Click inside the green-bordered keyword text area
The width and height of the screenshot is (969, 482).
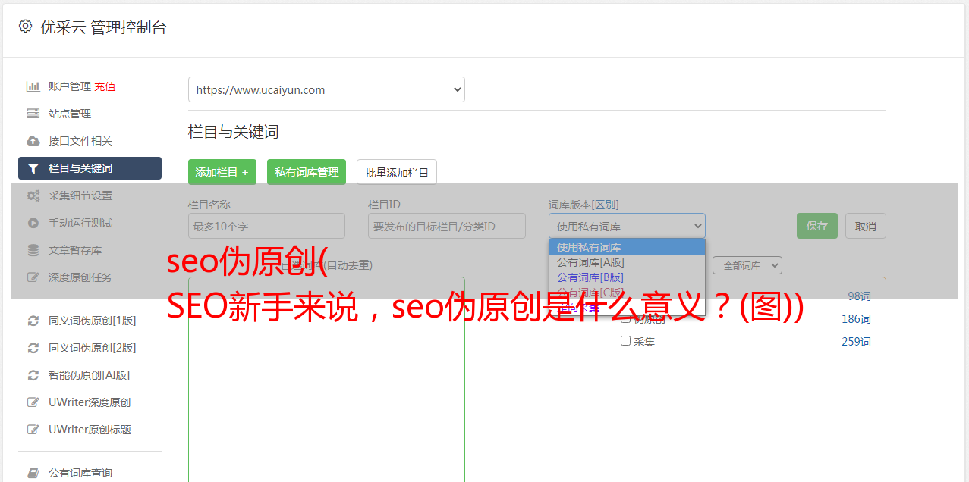pos(326,379)
